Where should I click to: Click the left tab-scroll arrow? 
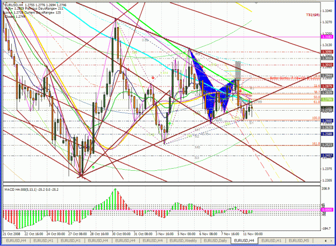325,241
